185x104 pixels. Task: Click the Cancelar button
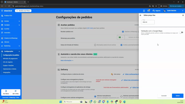pos(164,96)
